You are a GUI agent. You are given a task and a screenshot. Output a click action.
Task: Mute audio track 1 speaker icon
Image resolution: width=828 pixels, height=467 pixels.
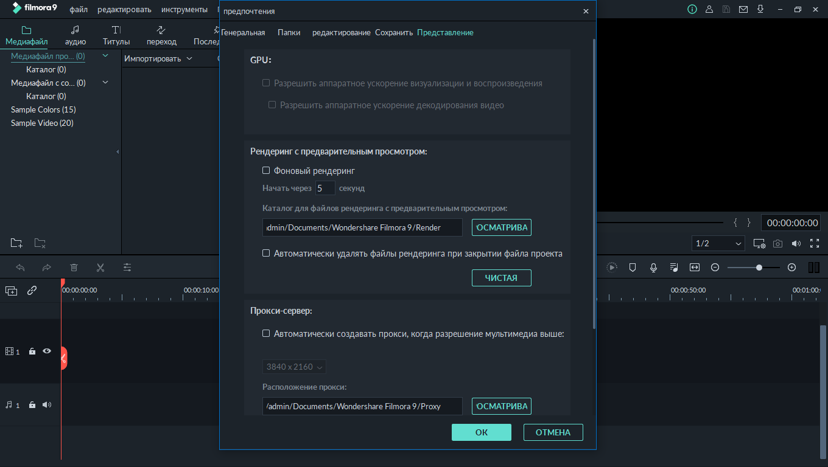pos(47,405)
